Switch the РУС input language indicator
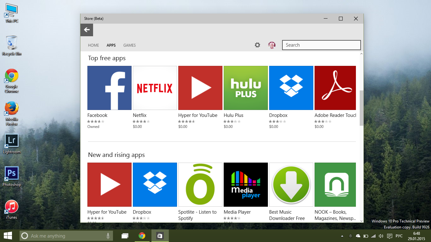431x242 pixels. tap(399, 236)
